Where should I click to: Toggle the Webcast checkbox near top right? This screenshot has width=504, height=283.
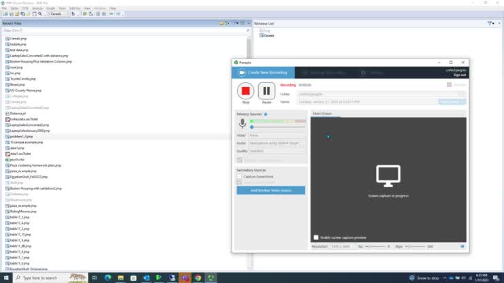pos(449,85)
